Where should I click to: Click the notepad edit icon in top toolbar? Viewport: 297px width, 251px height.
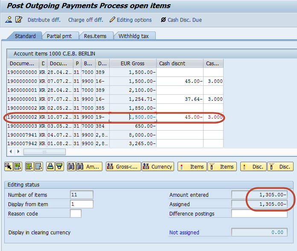18,20
